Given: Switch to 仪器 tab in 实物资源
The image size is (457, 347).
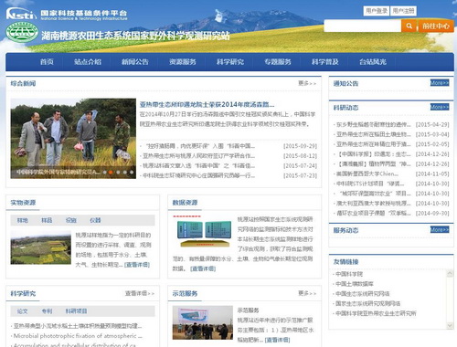Looking at the screenshot, I should (95, 220).
